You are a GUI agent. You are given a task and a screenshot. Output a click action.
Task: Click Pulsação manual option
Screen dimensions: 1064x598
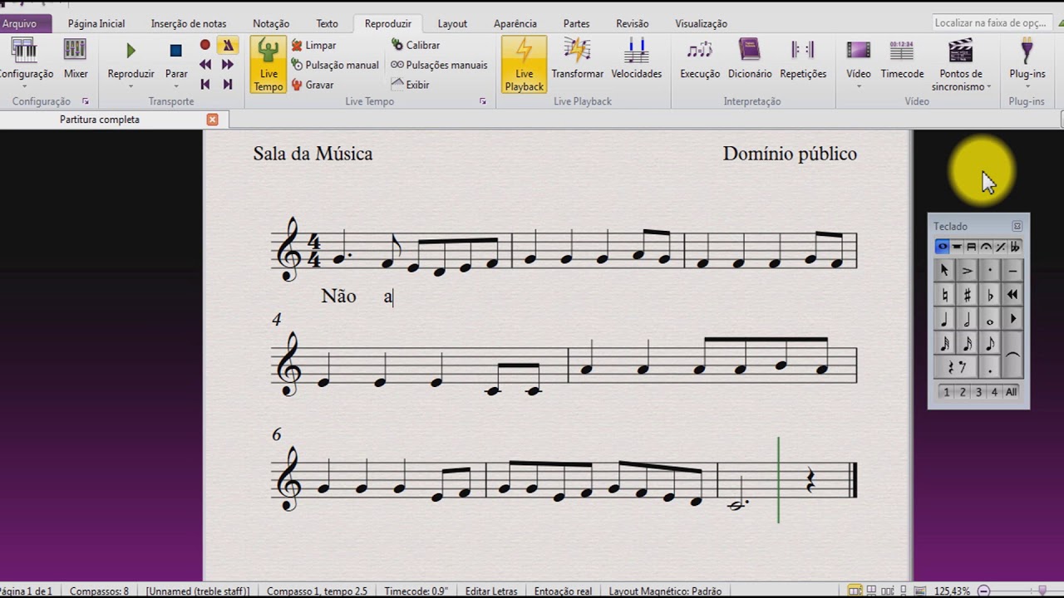(x=335, y=65)
